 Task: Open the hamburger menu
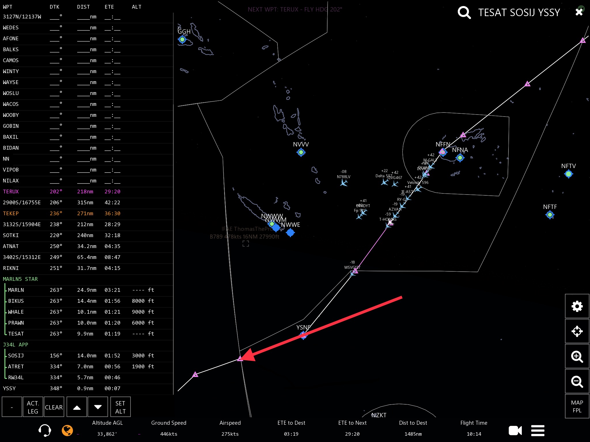tap(538, 430)
